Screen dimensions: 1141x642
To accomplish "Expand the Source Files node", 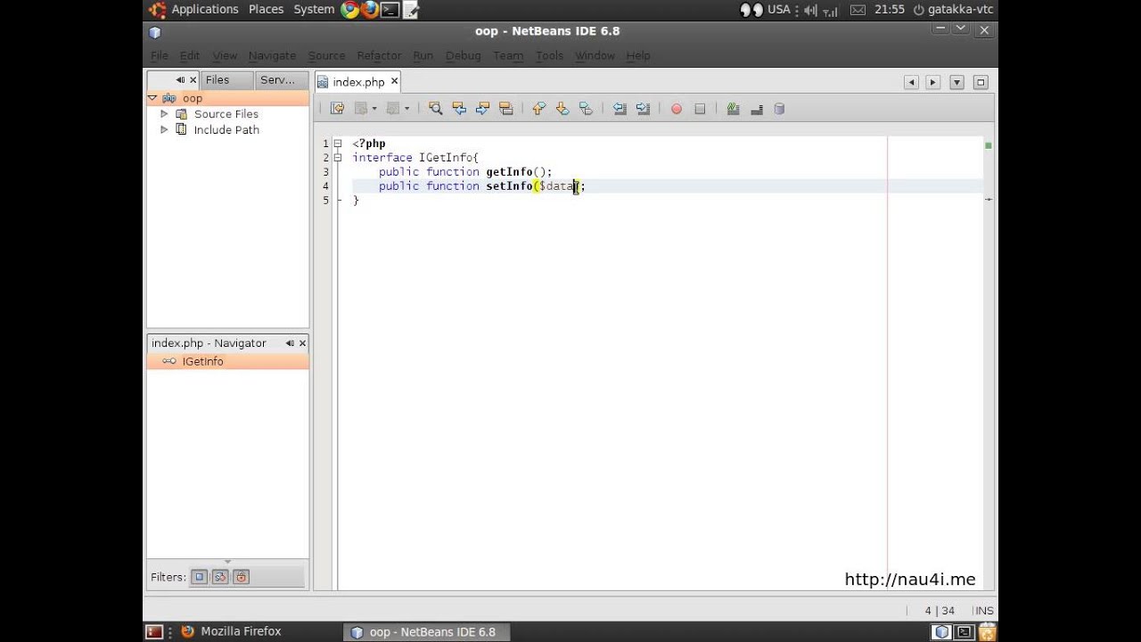I will (x=164, y=114).
